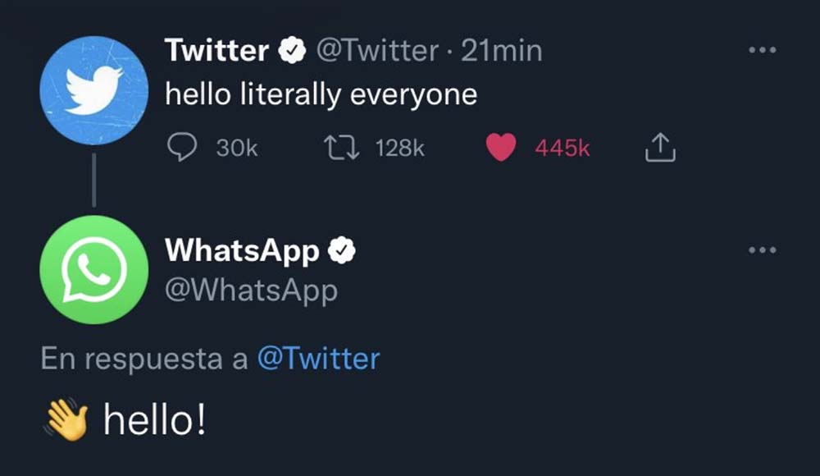Click the retweet arrows icon

click(341, 147)
